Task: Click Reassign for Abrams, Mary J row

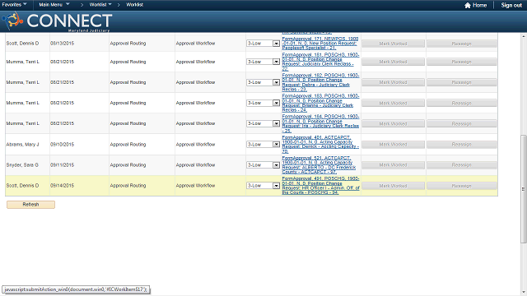Action: click(x=461, y=145)
